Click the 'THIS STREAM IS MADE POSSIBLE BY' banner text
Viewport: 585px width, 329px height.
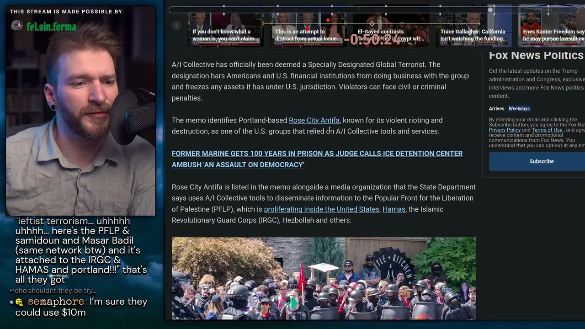pyautogui.click(x=66, y=11)
